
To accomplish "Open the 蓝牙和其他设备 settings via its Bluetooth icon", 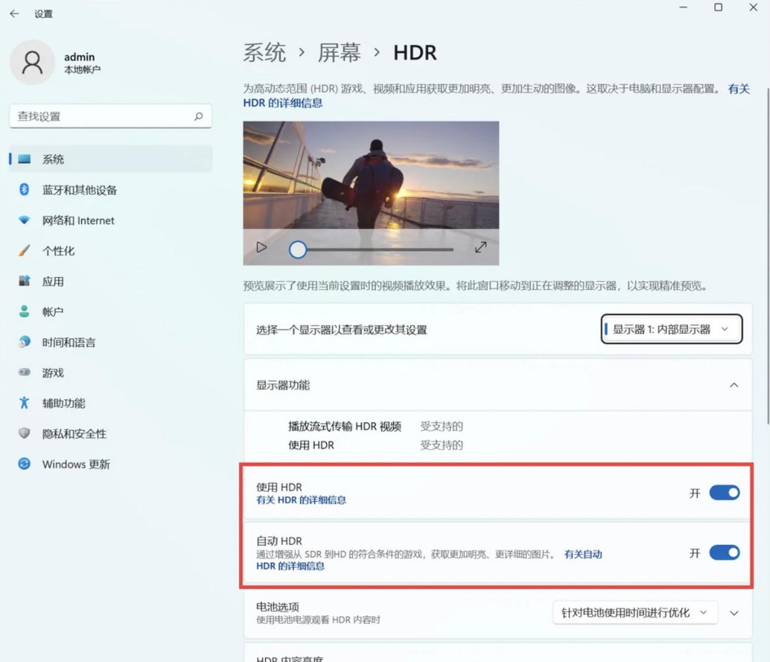I will pyautogui.click(x=24, y=190).
